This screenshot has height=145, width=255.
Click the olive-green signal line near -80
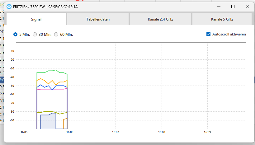(49, 111)
